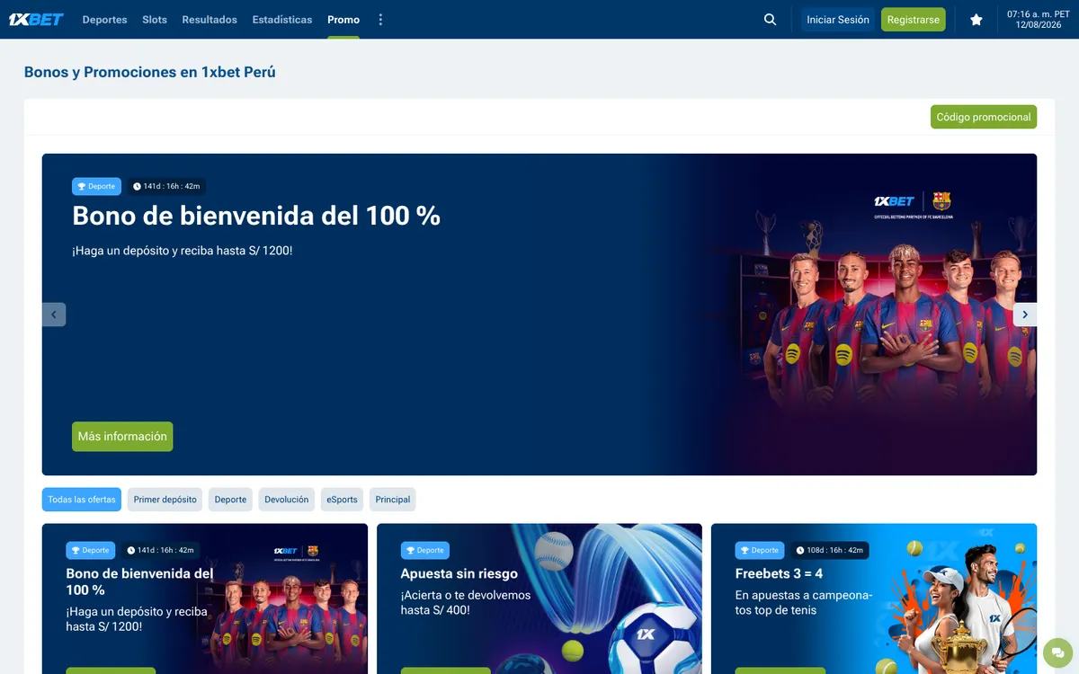Click Deporte tag on Freebets card
Image resolution: width=1079 pixels, height=674 pixels.
(759, 551)
